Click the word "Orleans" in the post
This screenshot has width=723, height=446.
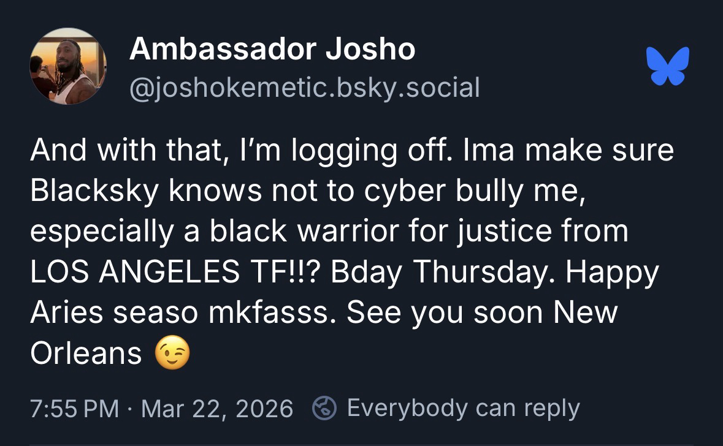86,353
